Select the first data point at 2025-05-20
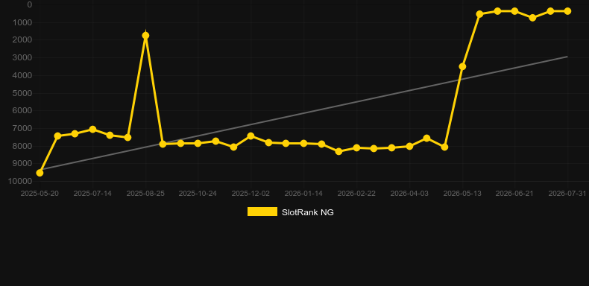The image size is (589, 286). click(x=40, y=173)
